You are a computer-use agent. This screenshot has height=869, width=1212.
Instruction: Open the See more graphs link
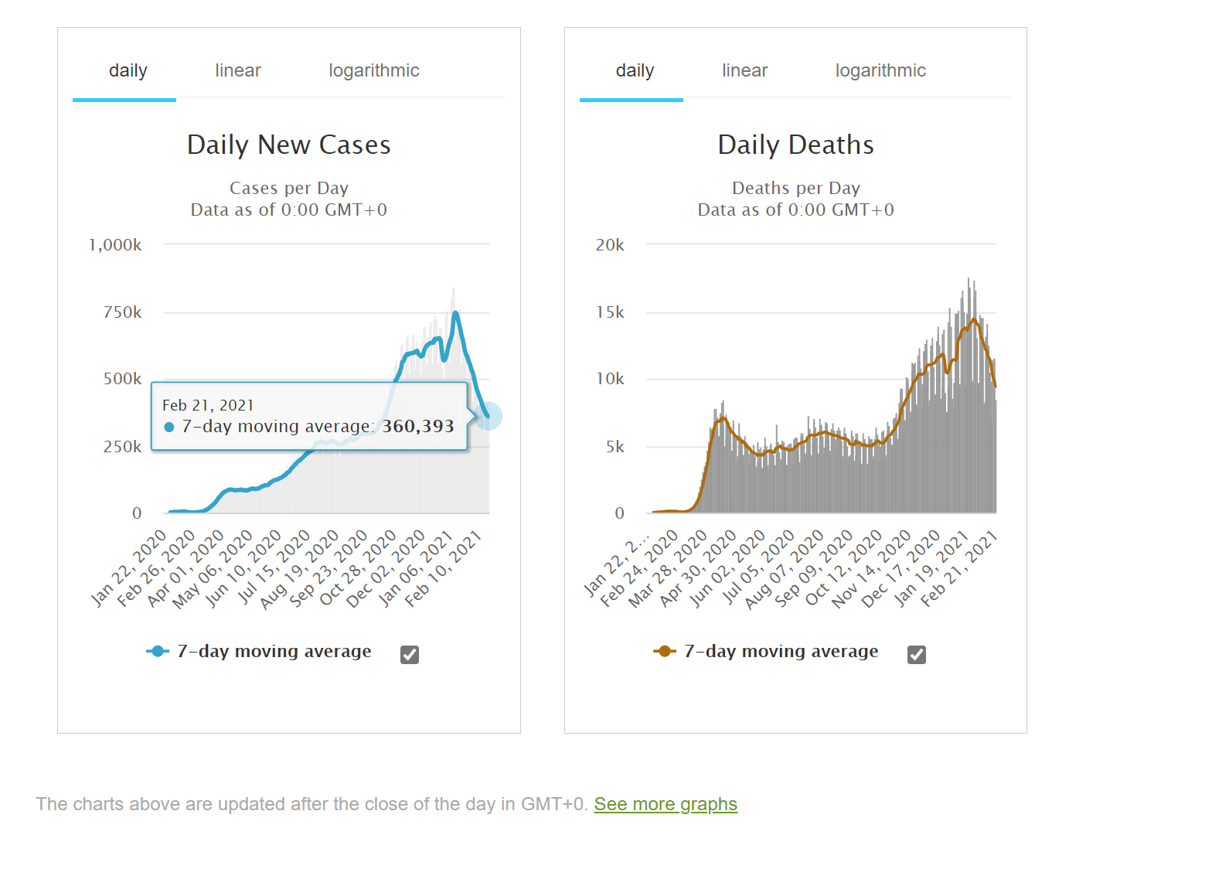pos(666,805)
